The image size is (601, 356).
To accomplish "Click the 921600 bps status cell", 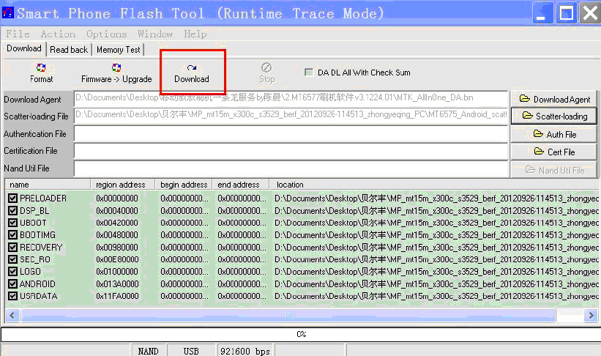I will tap(245, 351).
